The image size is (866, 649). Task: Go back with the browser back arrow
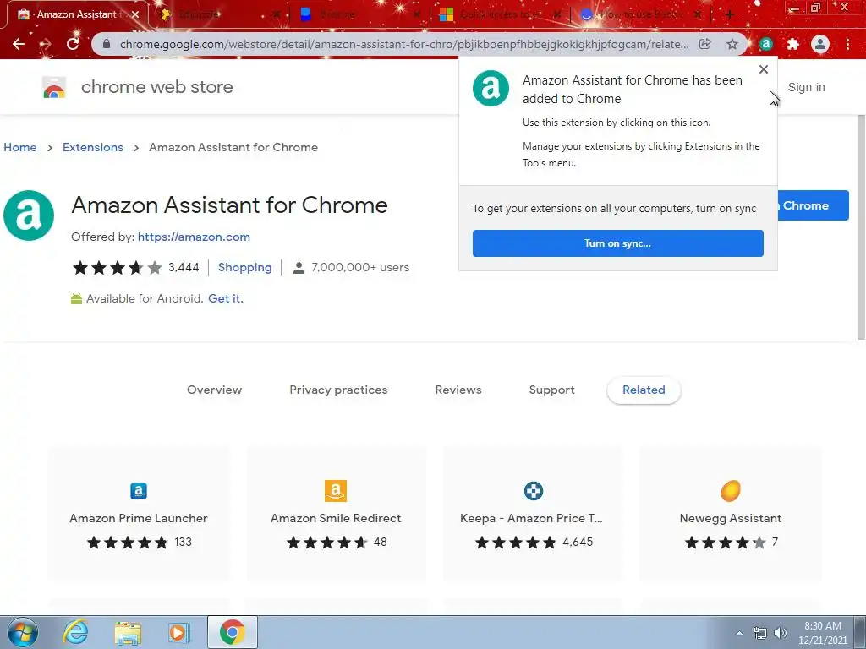click(19, 44)
